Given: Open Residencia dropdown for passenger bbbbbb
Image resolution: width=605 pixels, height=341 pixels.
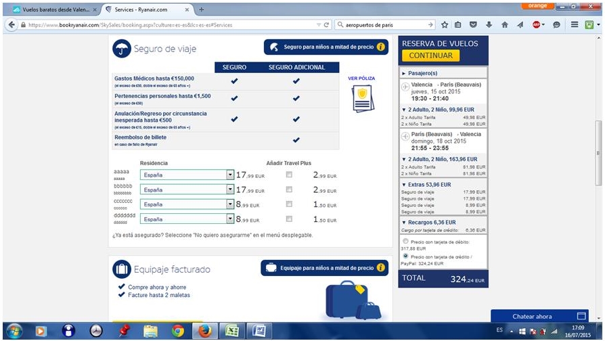Looking at the screenshot, I should (x=187, y=189).
